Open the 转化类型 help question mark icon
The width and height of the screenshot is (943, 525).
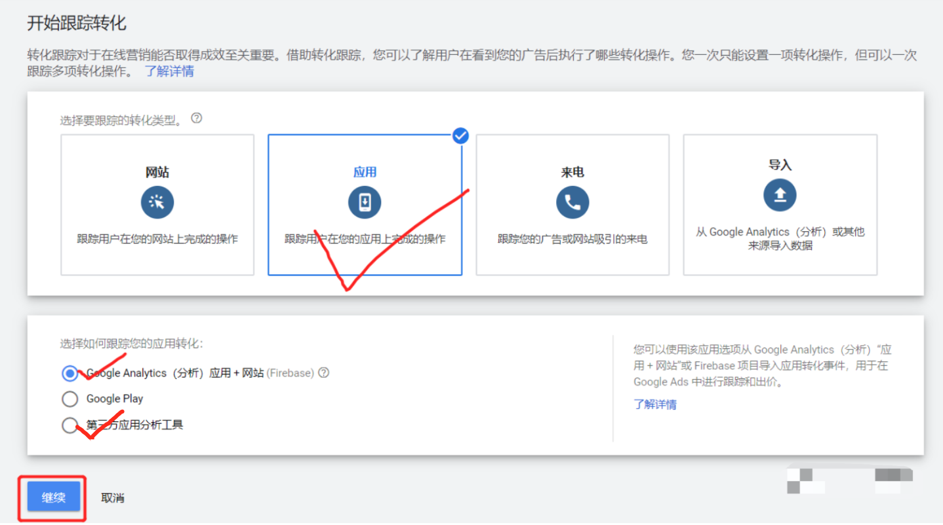point(195,118)
